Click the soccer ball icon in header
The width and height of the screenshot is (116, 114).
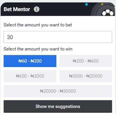[x=108, y=13]
